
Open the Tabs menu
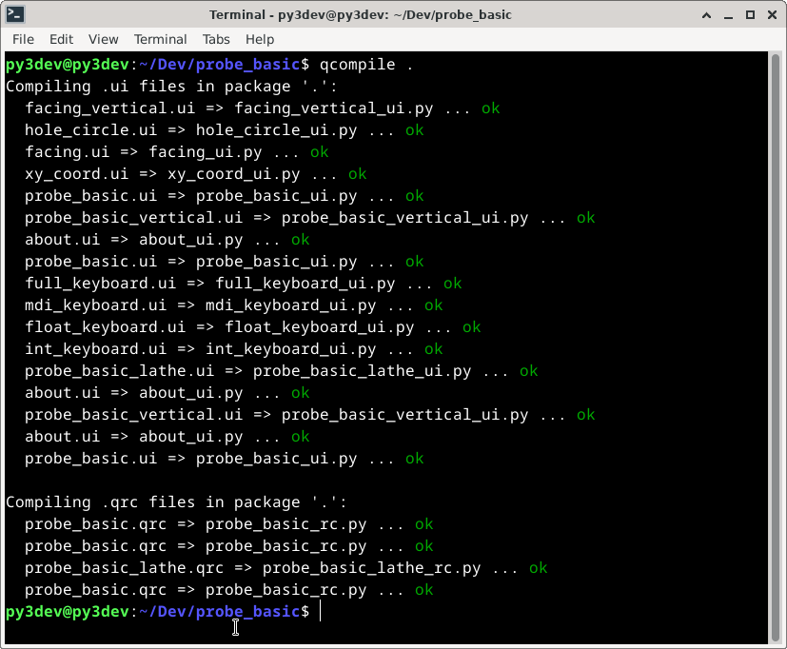[216, 39]
